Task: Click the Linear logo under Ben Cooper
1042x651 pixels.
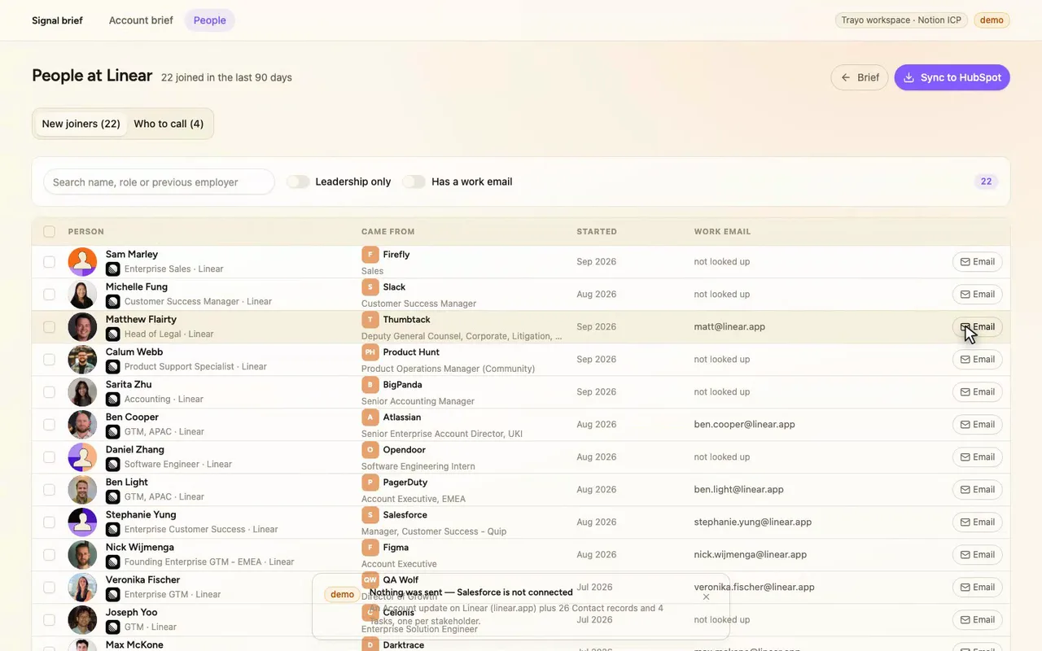Action: point(113,432)
